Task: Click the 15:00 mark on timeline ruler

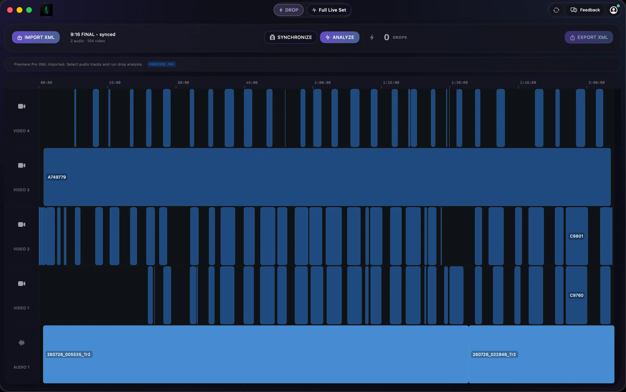Action: pyautogui.click(x=115, y=83)
